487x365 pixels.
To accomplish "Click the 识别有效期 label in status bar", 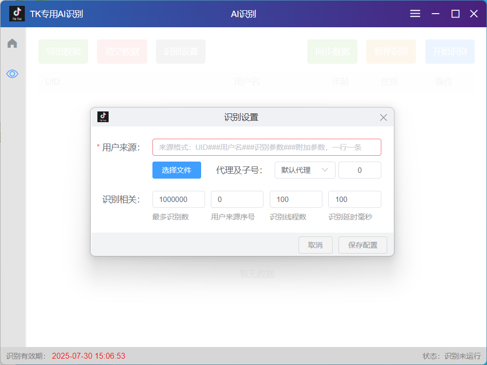I will click(26, 356).
